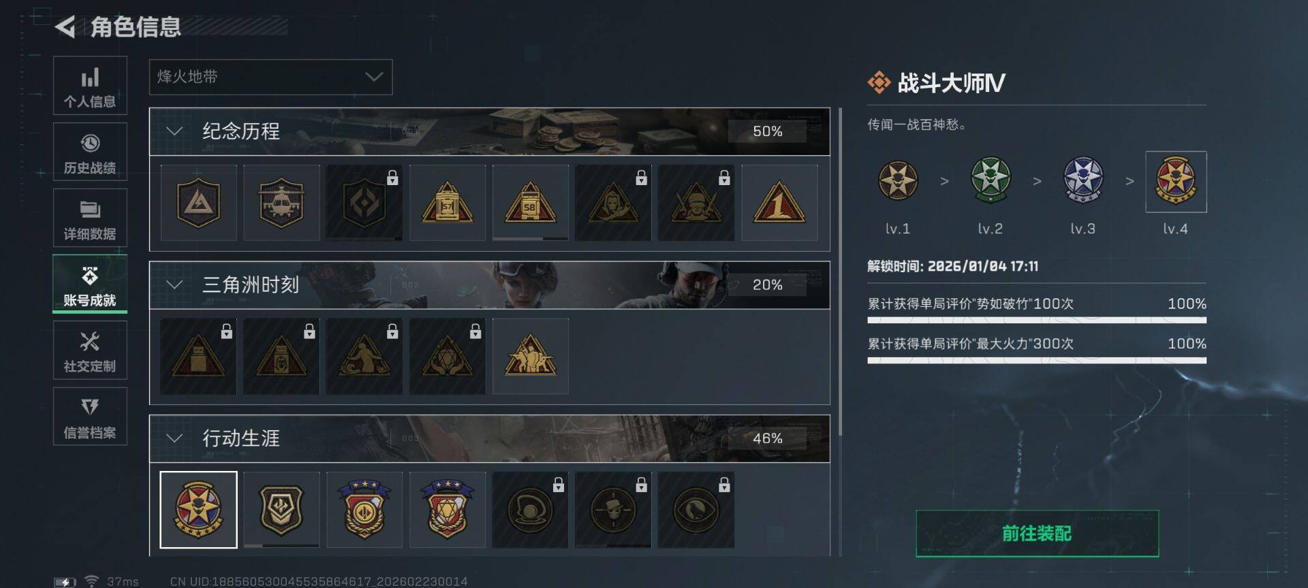Go back using the 角色信息 arrow
Viewport: 1308px width, 588px height.
65,27
